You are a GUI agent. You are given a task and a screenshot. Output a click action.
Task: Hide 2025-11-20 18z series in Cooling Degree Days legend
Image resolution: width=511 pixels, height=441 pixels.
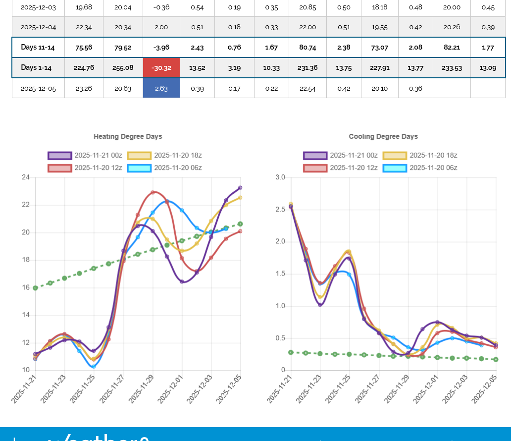420,156
